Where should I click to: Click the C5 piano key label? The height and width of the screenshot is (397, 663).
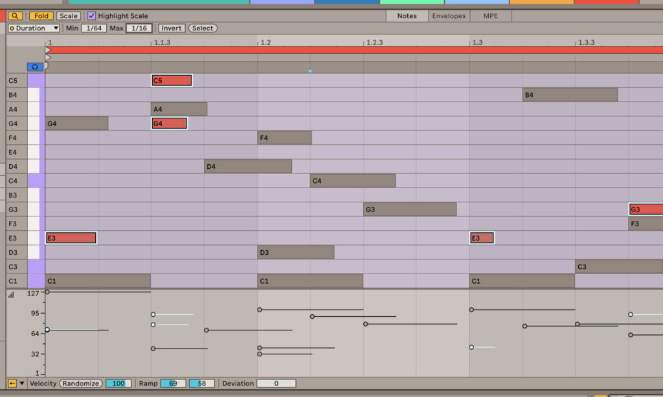13,81
